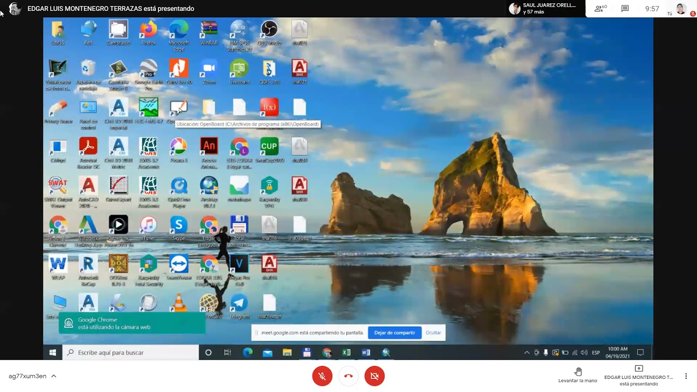This screenshot has height=392, width=697.
Task: Select the Skype desktop shortcut
Action: (x=179, y=229)
